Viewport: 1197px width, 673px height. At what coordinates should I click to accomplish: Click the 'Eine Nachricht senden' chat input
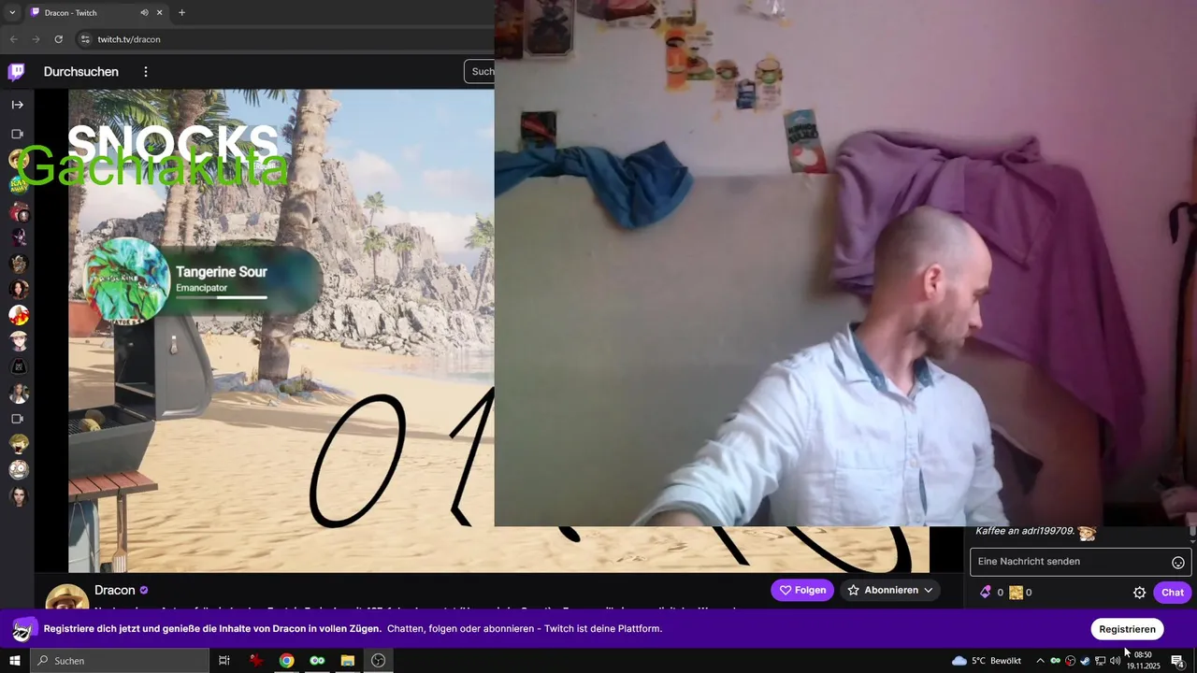click(1080, 562)
